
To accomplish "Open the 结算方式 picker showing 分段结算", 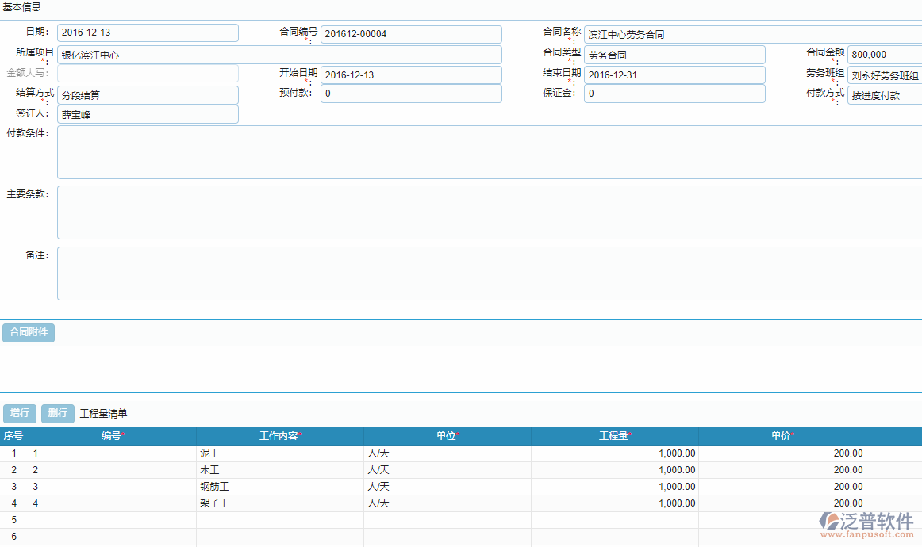I will [x=148, y=94].
